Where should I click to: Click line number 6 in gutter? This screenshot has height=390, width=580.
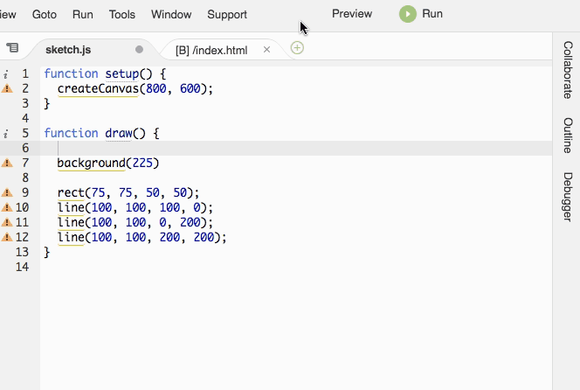pos(25,148)
